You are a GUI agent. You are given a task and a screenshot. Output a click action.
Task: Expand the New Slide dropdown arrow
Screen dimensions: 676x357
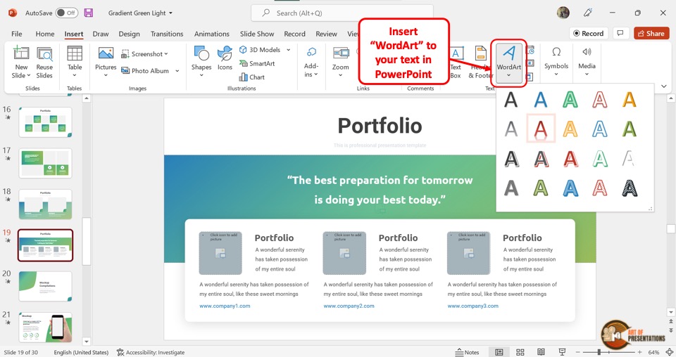click(29, 76)
